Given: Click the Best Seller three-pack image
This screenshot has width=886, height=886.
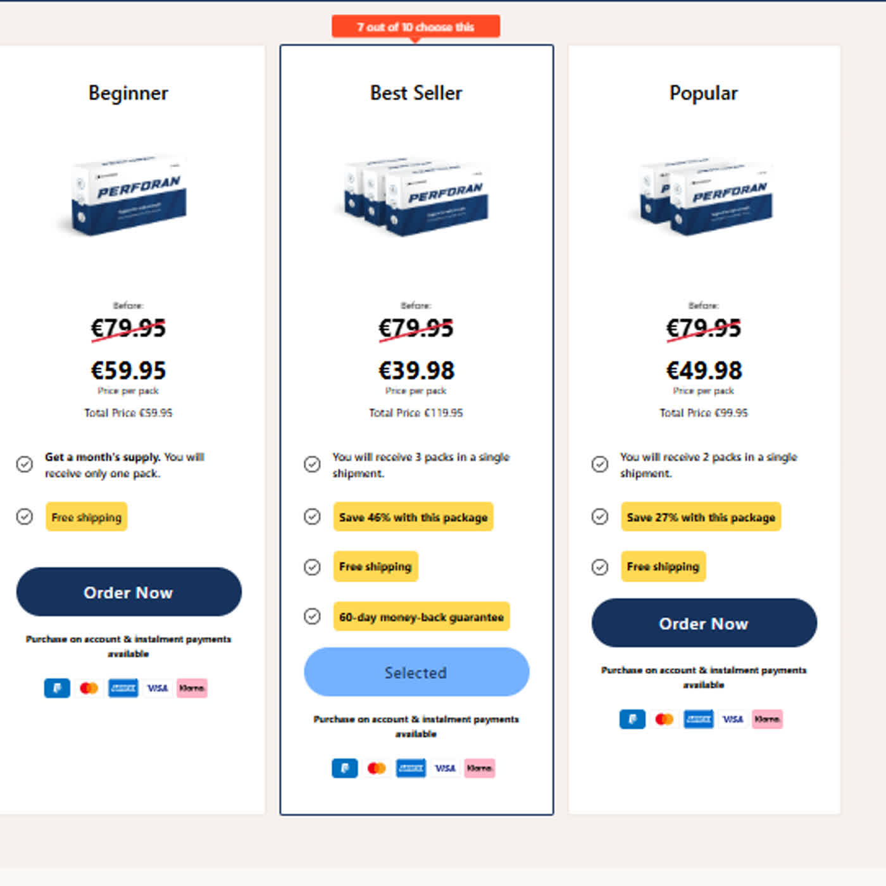Looking at the screenshot, I should 416,195.
